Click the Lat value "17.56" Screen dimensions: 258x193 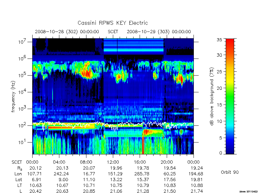click(170, 179)
